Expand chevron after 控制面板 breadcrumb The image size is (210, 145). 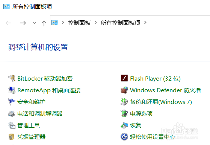pyautogui.click(x=96, y=23)
